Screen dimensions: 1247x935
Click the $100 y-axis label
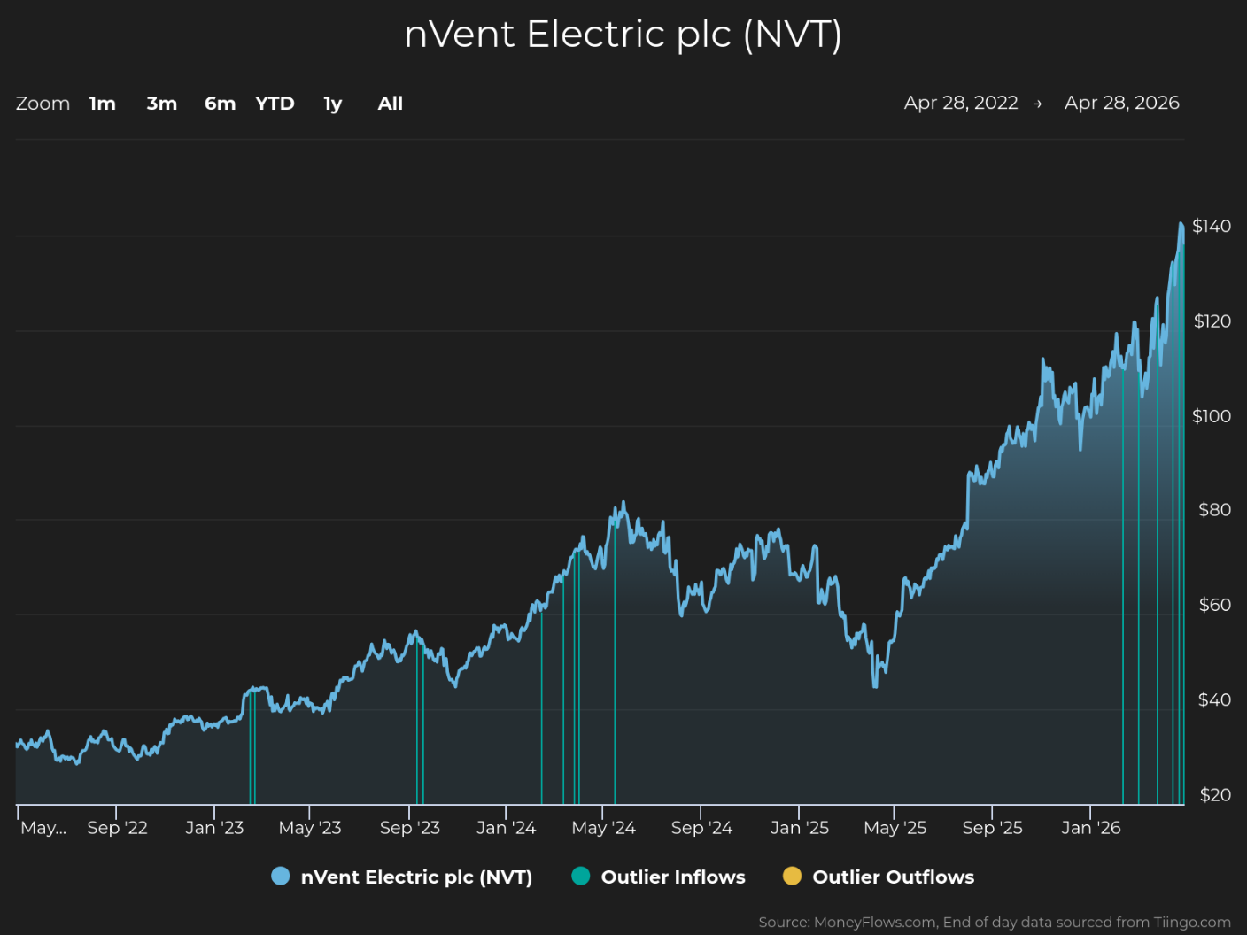[x=1212, y=415]
